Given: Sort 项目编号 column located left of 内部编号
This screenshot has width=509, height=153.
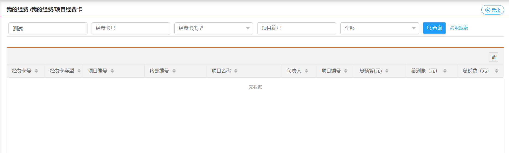Looking at the screenshot, I should [x=112, y=71].
